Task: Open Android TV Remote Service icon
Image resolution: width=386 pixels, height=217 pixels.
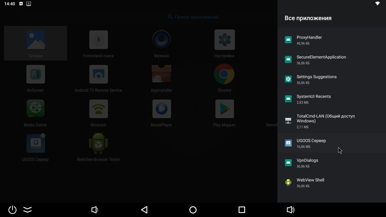Action: [98, 74]
